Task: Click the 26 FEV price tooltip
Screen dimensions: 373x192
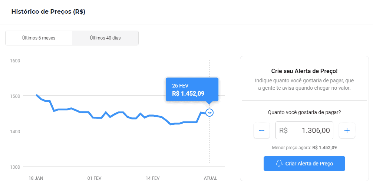Action: 192,89
